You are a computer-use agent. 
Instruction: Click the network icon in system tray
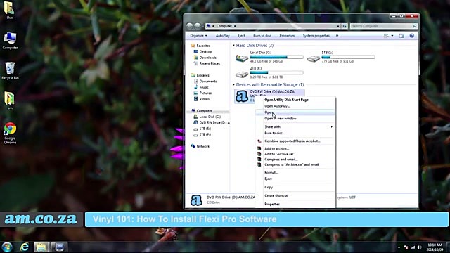tap(413, 247)
